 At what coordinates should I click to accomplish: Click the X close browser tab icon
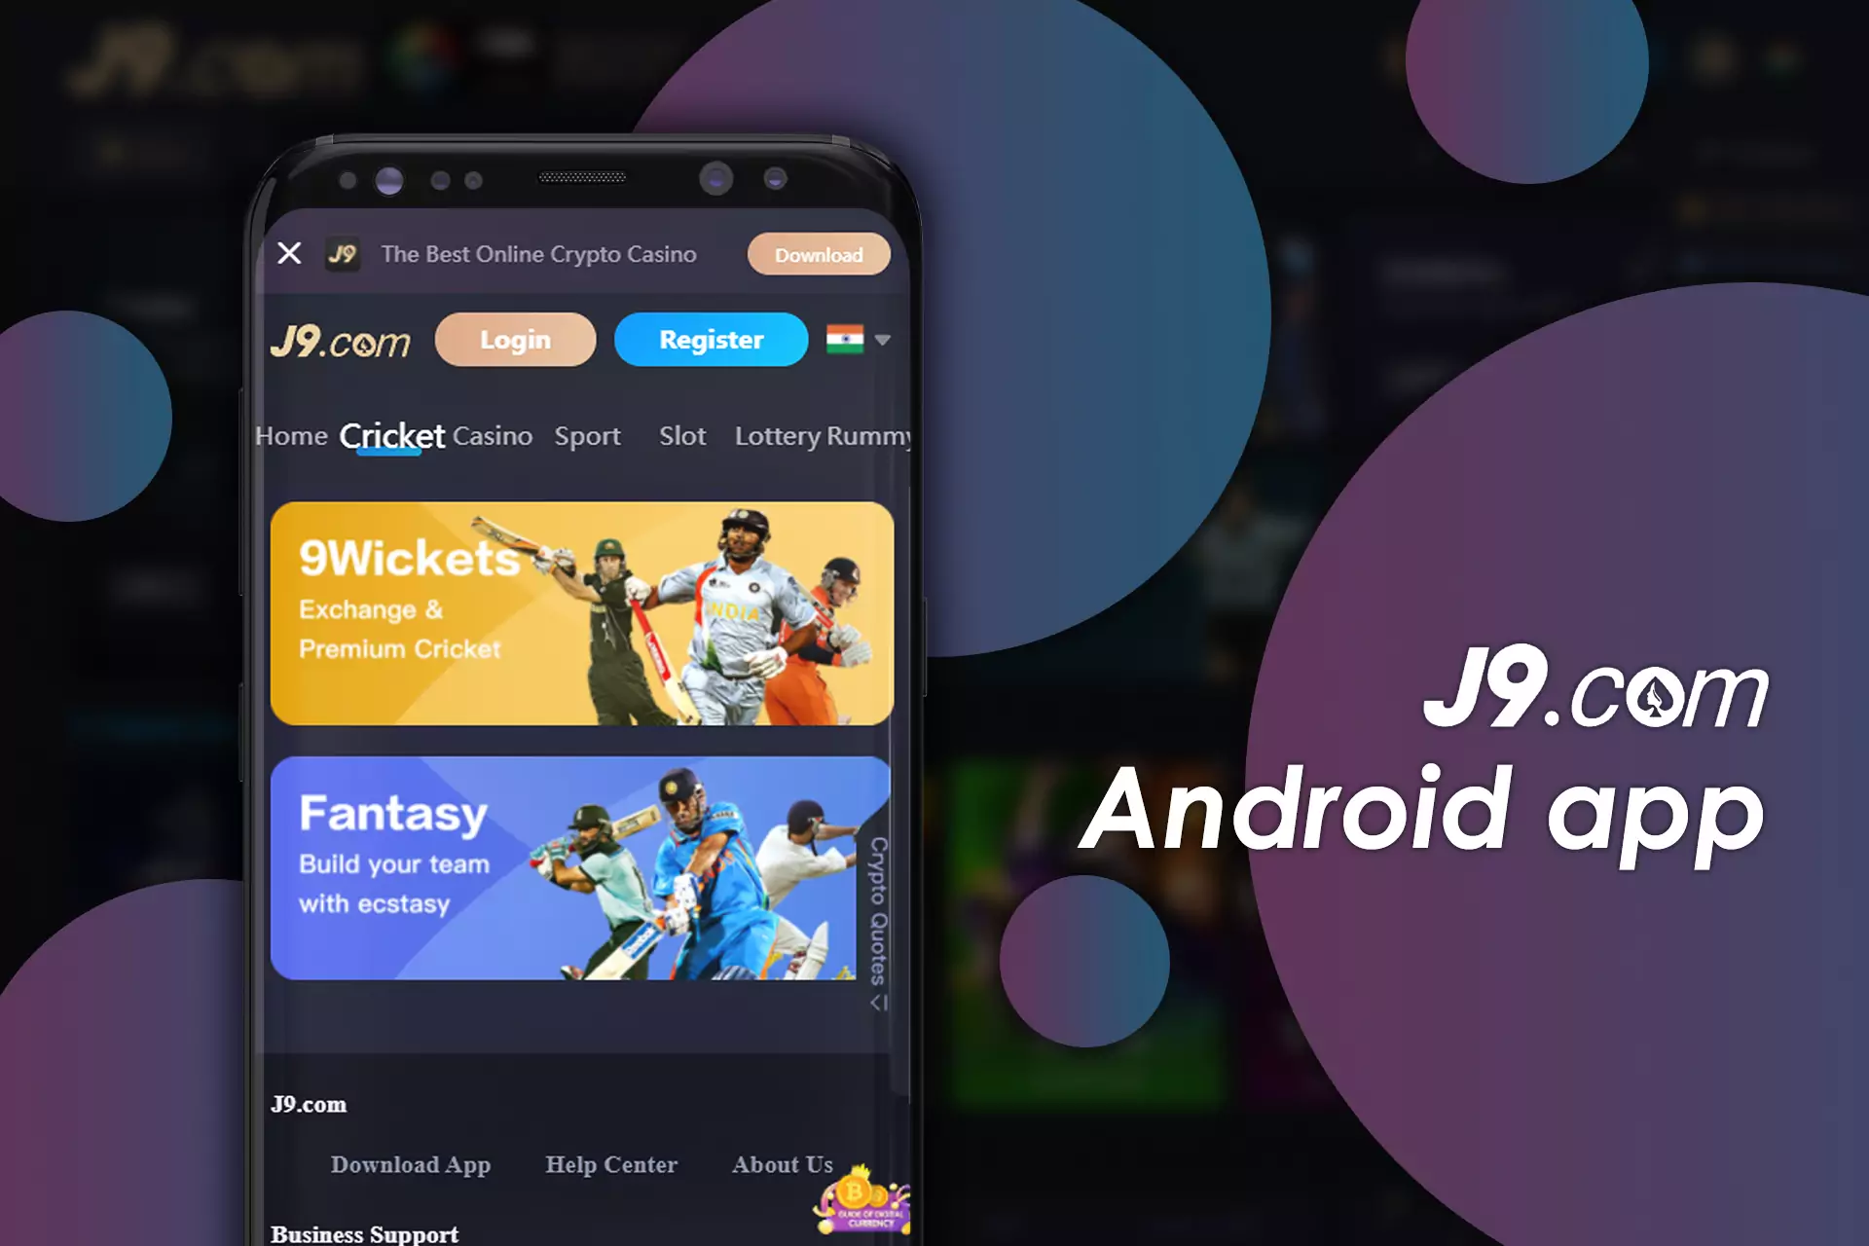tap(289, 253)
